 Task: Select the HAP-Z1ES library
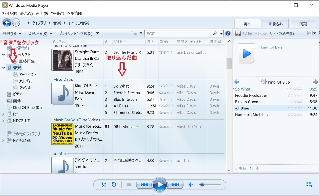pyautogui.click(x=22, y=140)
